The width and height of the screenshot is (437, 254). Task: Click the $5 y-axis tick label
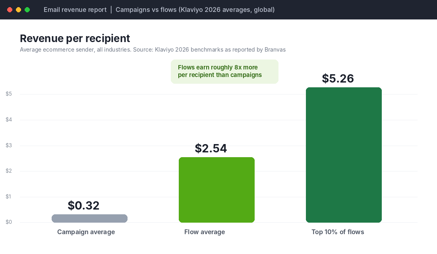click(x=9, y=94)
